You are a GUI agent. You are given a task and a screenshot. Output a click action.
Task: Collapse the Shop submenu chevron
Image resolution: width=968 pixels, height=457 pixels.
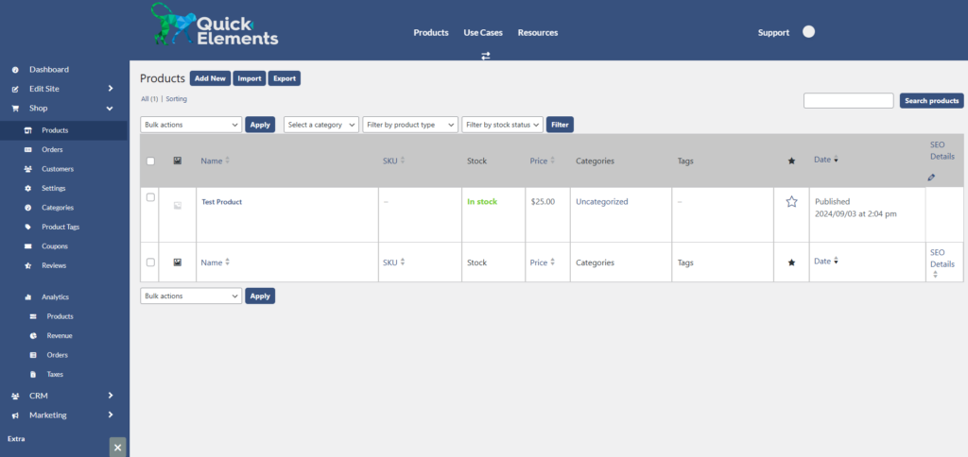[110, 109]
